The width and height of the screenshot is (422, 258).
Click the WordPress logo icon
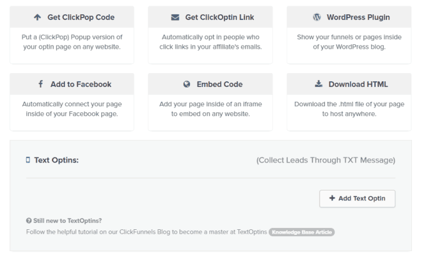tap(317, 17)
